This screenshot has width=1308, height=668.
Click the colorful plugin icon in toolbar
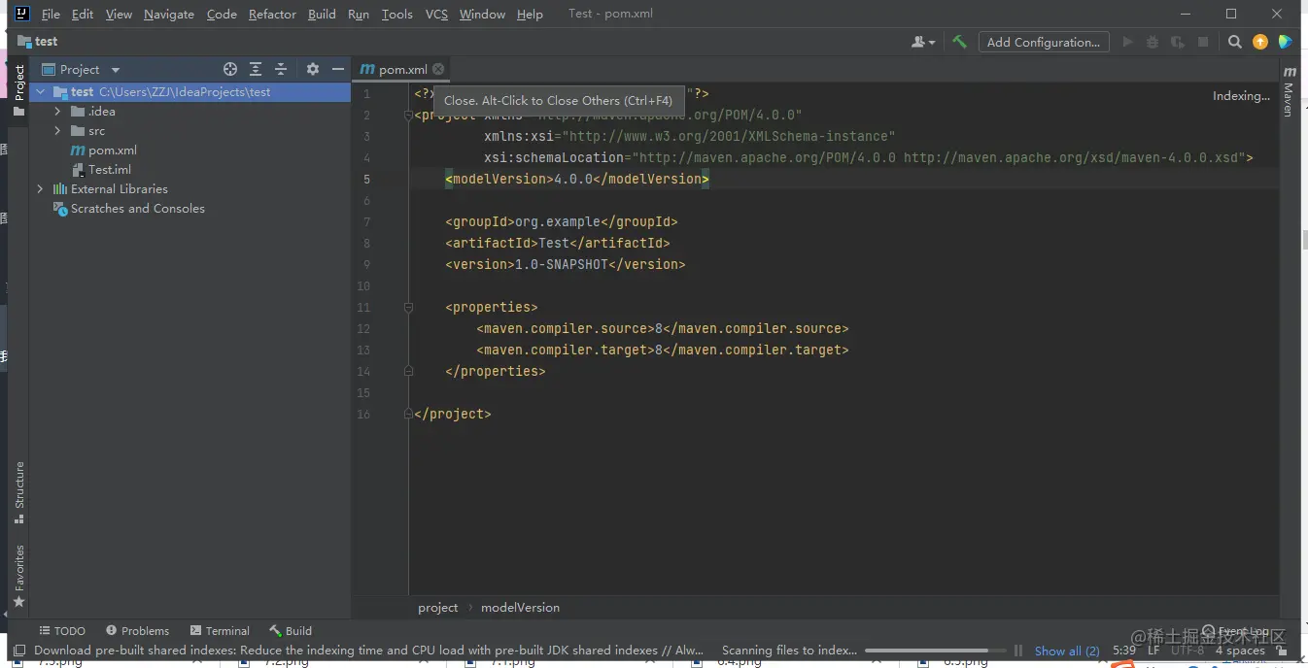(1286, 42)
